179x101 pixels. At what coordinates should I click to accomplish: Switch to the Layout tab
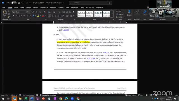click(x=36, y=8)
